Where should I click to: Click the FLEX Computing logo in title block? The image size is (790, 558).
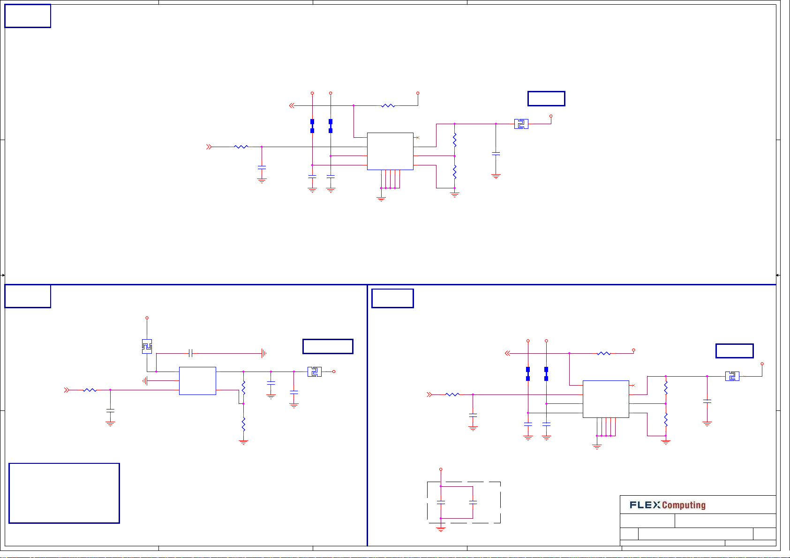tap(668, 505)
